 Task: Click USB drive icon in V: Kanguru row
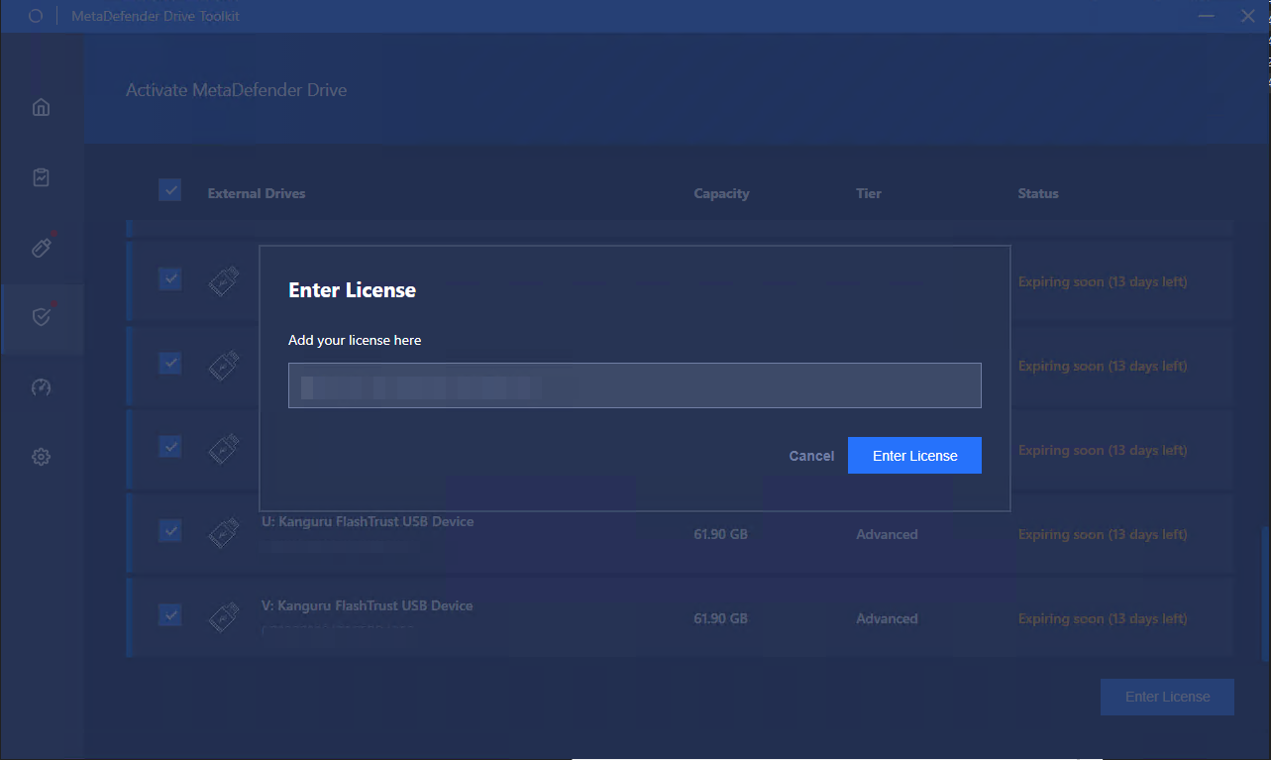click(223, 617)
